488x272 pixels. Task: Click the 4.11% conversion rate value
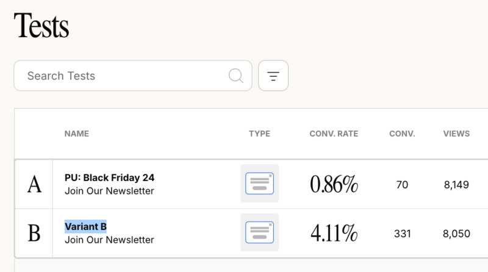click(334, 233)
